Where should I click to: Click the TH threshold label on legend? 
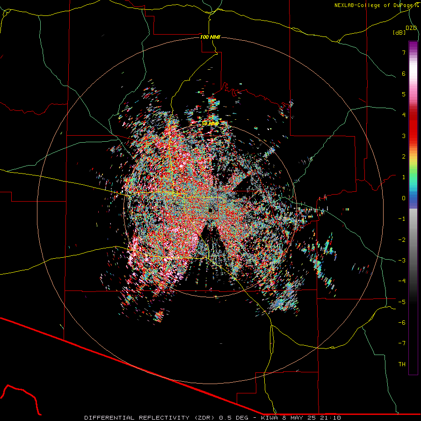(x=402, y=364)
